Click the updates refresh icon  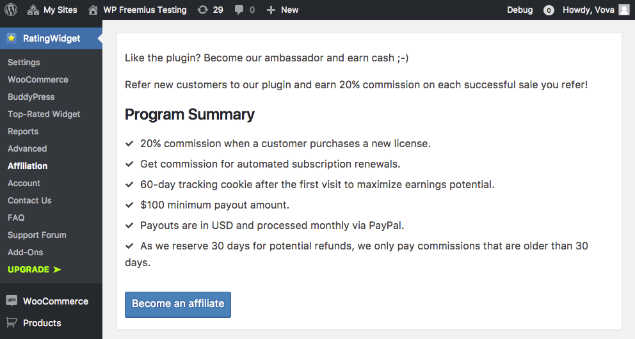click(203, 10)
